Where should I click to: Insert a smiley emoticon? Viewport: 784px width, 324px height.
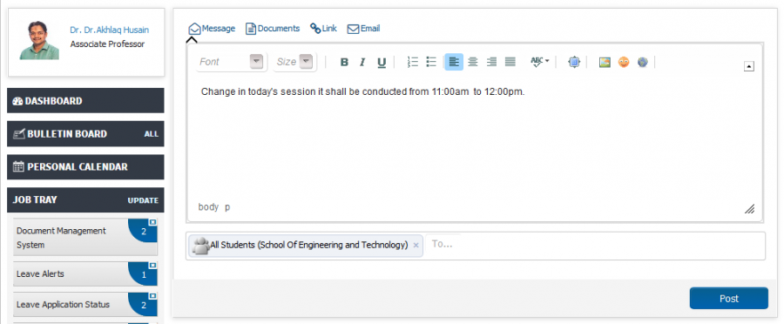624,63
